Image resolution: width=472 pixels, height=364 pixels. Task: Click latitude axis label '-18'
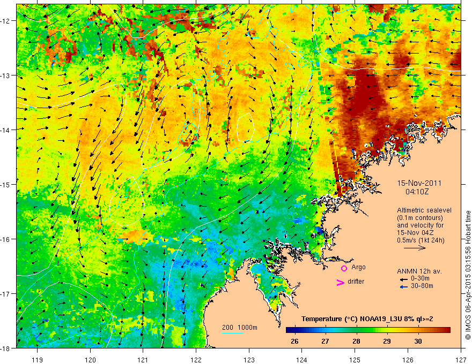[x=5, y=348]
